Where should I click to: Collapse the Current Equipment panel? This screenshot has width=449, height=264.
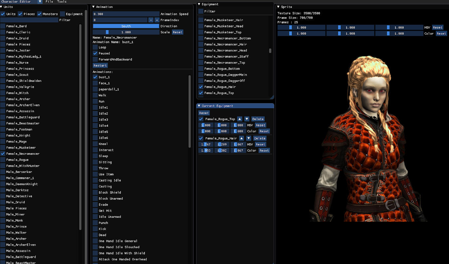[199, 106]
